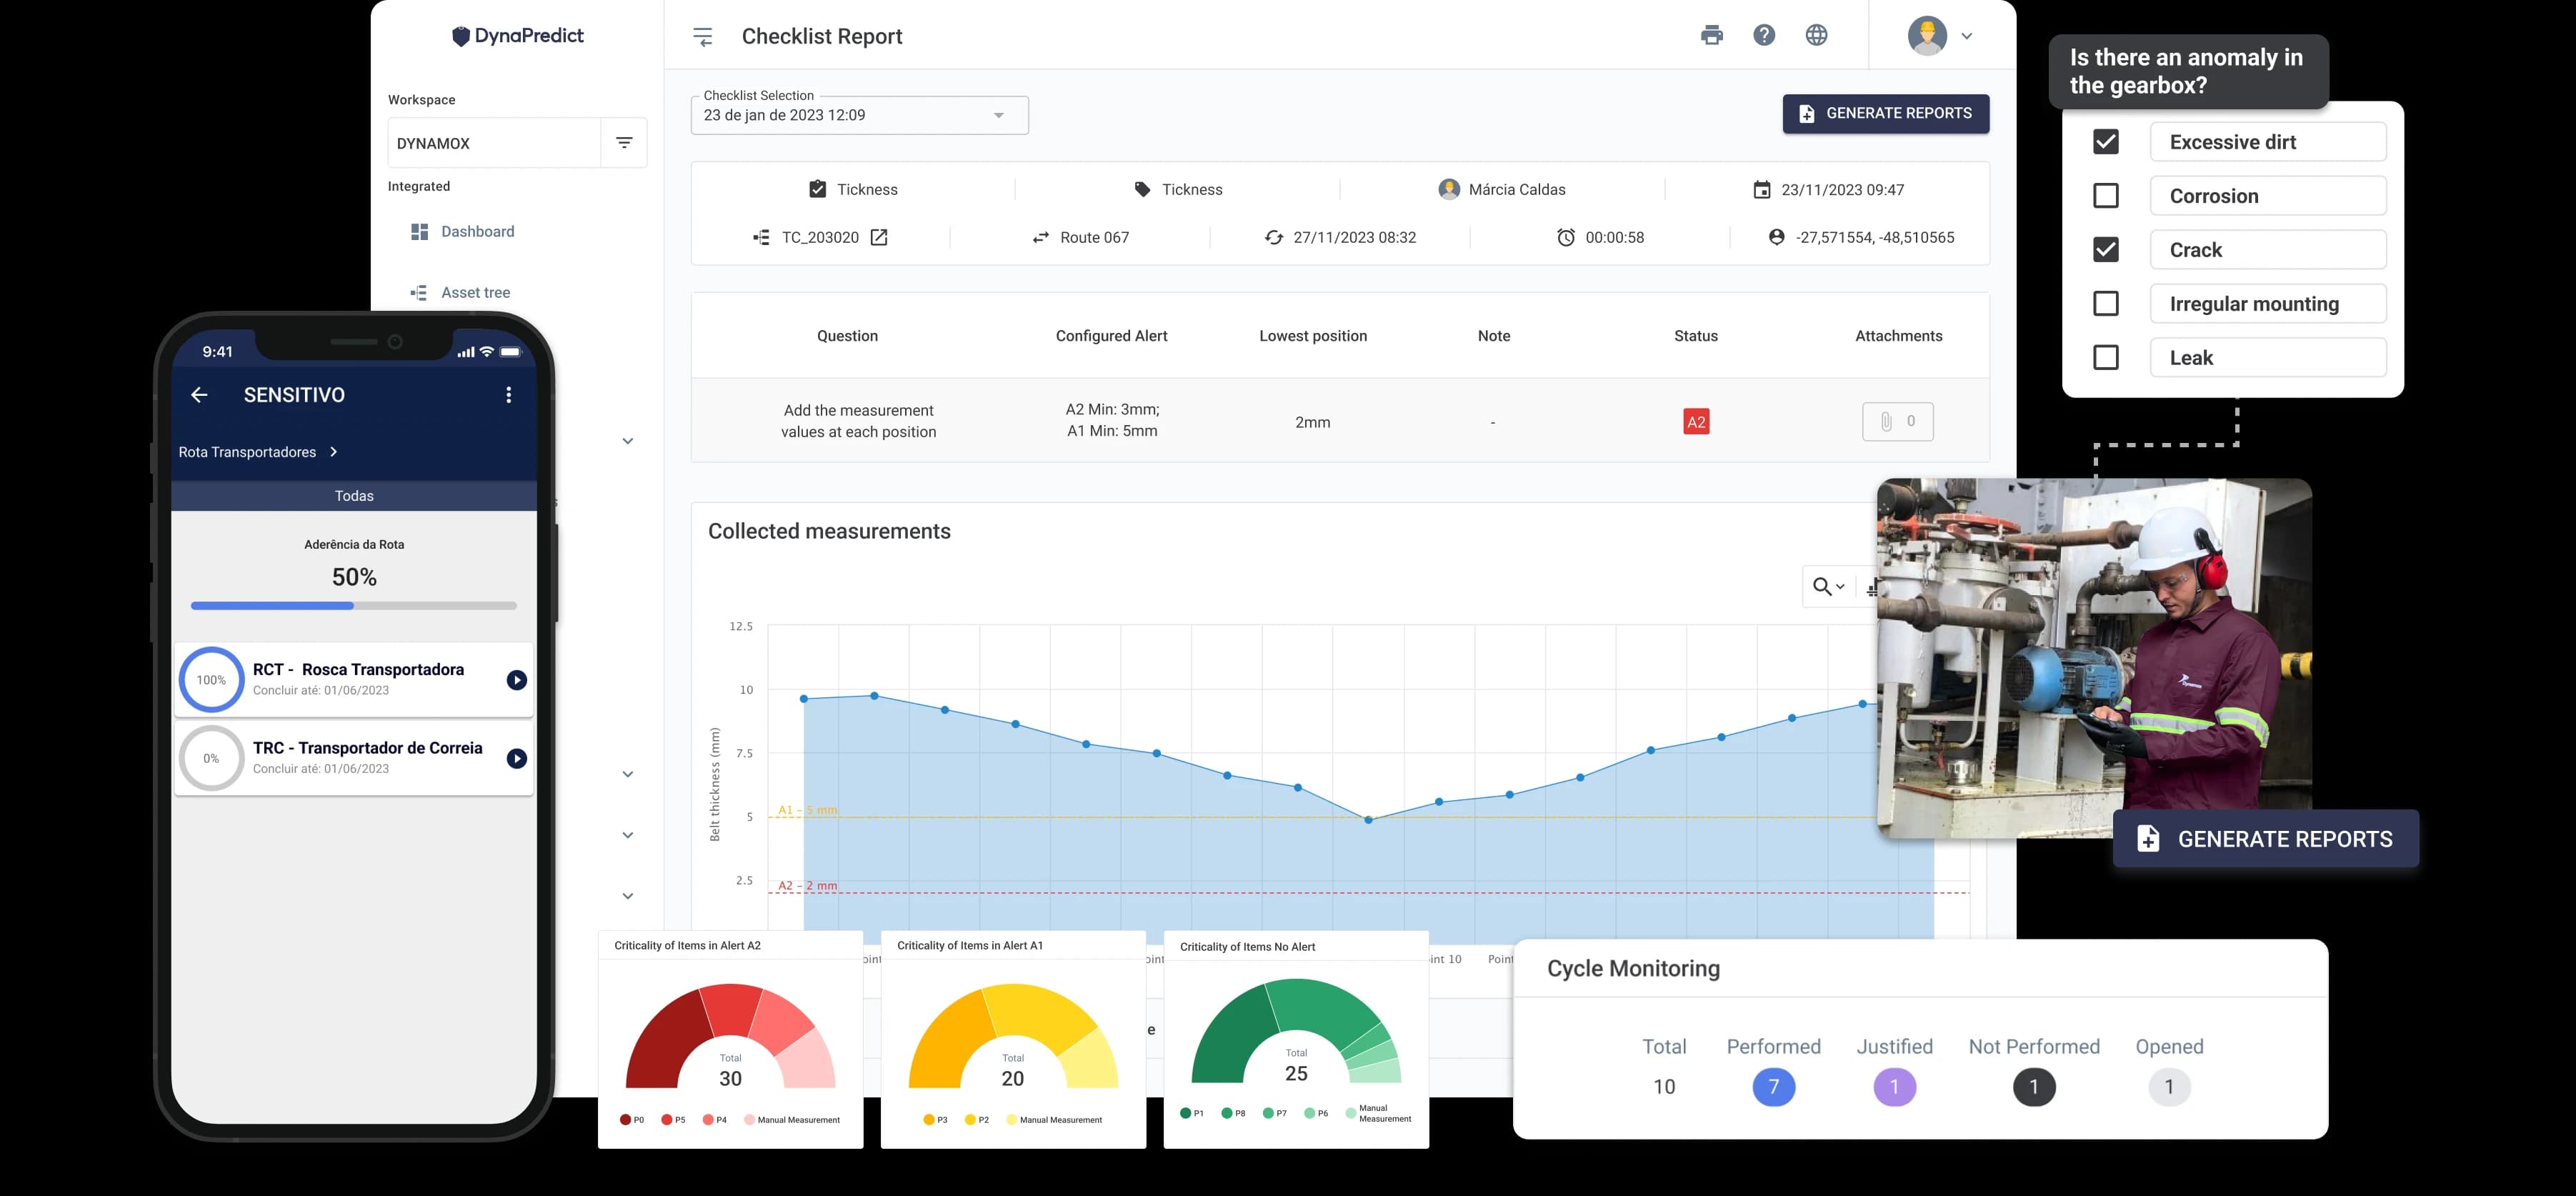Uncheck the Excessive dirt checkbox
This screenshot has width=2576, height=1196.
coord(2105,142)
